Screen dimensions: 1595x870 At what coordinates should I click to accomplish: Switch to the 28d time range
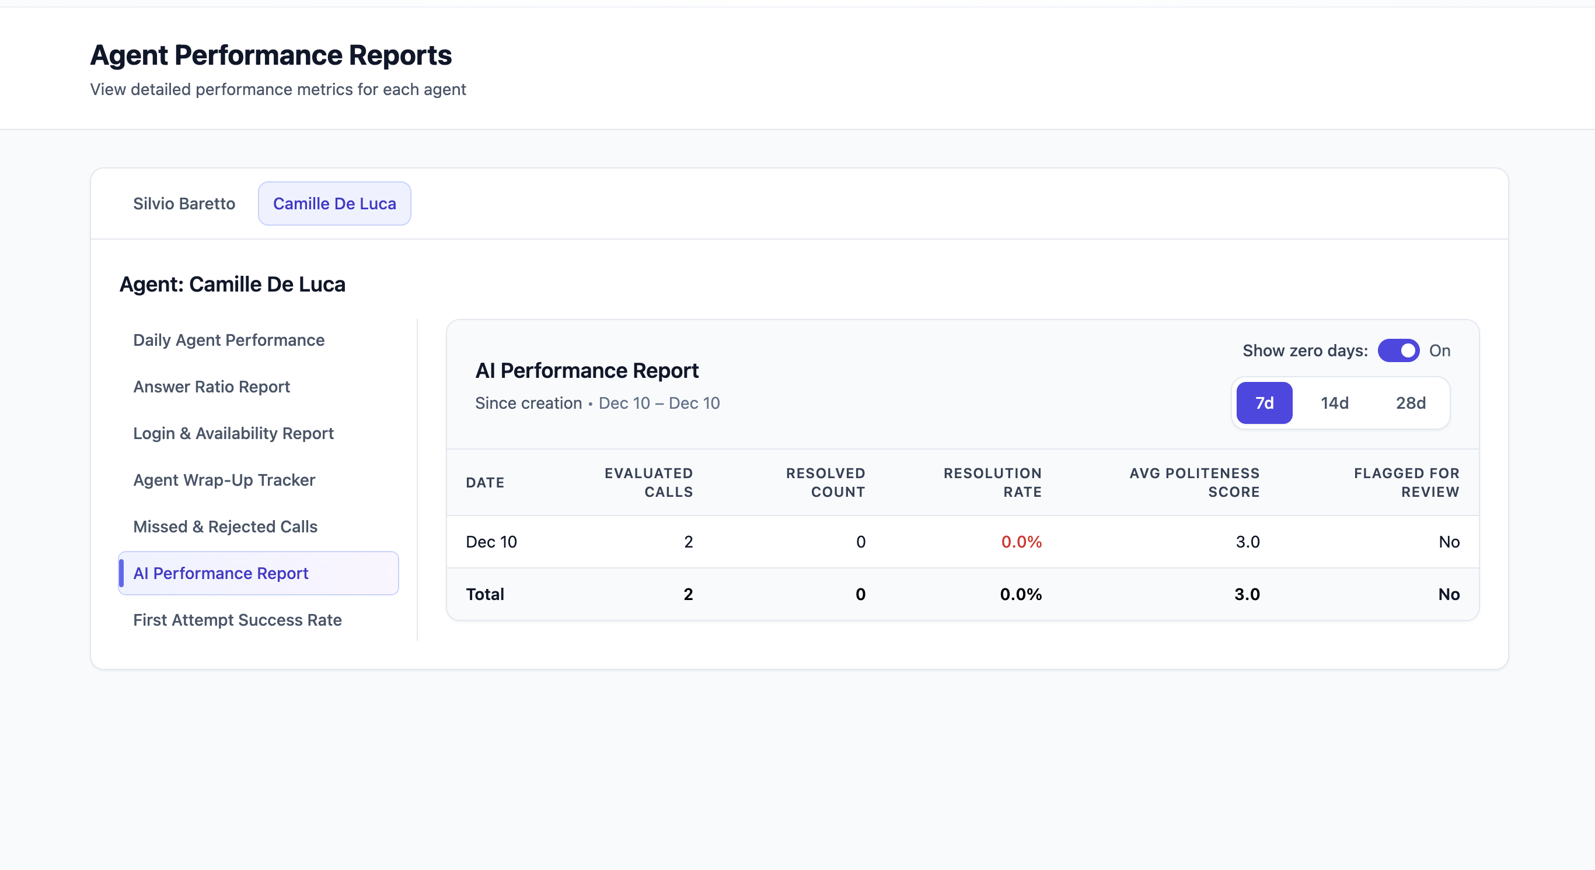click(1411, 403)
